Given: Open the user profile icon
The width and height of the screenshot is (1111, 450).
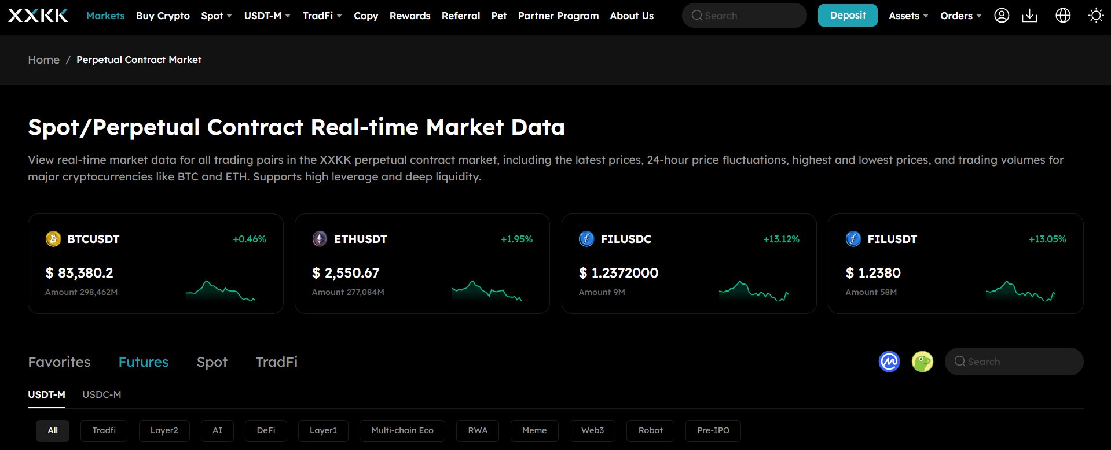Looking at the screenshot, I should pyautogui.click(x=1002, y=16).
